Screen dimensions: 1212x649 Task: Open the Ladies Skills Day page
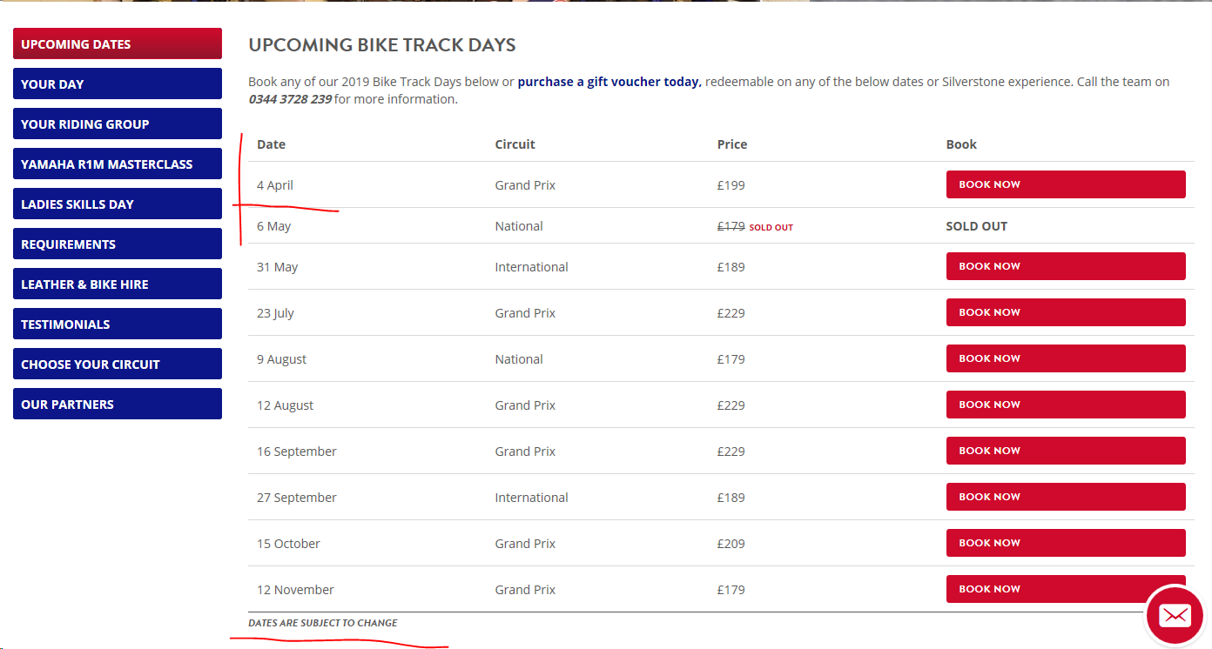(118, 204)
